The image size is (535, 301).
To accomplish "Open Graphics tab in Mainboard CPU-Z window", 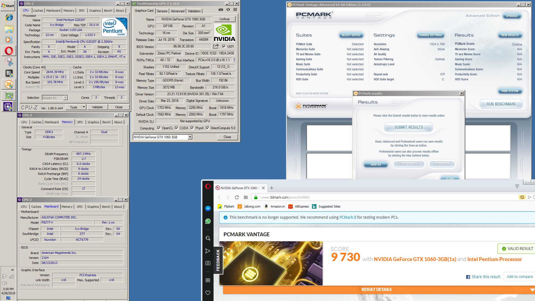I will click(x=93, y=207).
